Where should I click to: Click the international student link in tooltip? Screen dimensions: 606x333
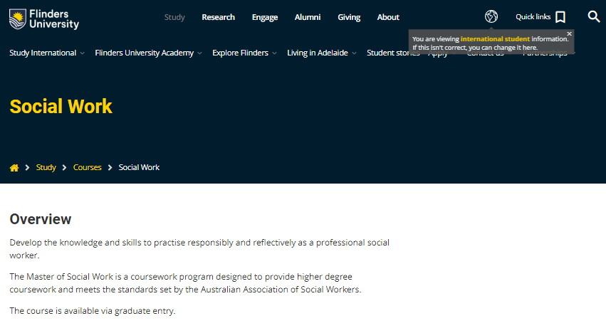(x=495, y=39)
